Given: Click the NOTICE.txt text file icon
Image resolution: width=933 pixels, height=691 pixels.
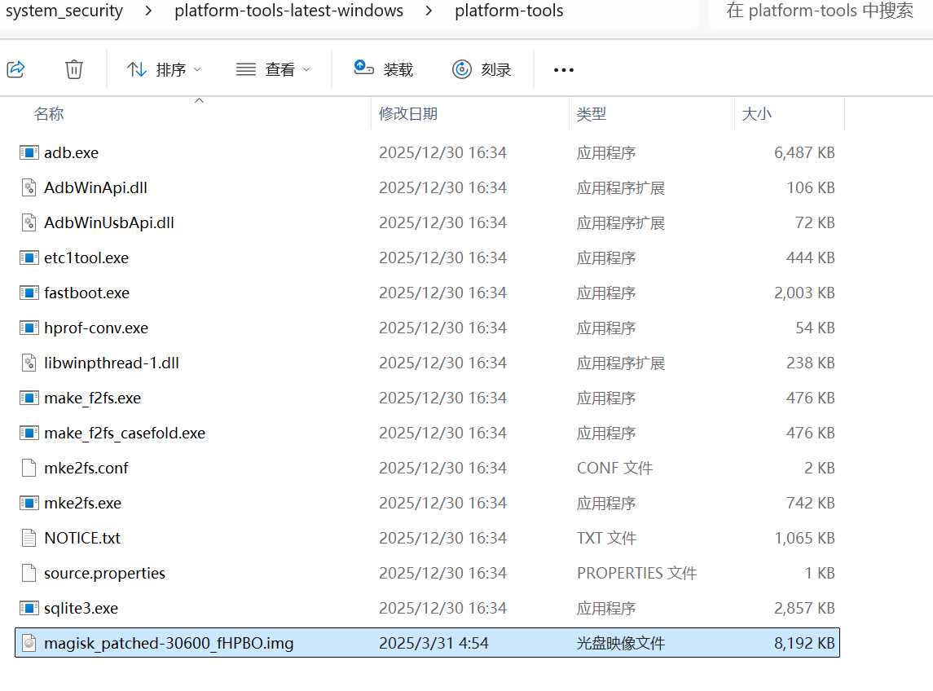Looking at the screenshot, I should pyautogui.click(x=29, y=538).
